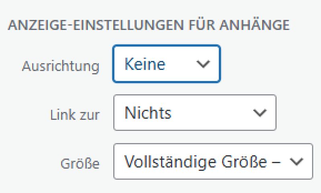
Task: Change the link target from Nichts
Action: [x=195, y=113]
